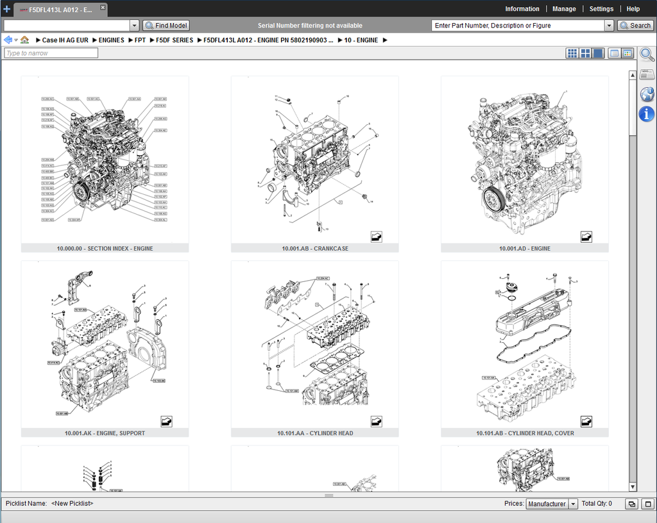Click the plus icon to add new tab
This screenshot has height=523, width=657.
coord(6,9)
